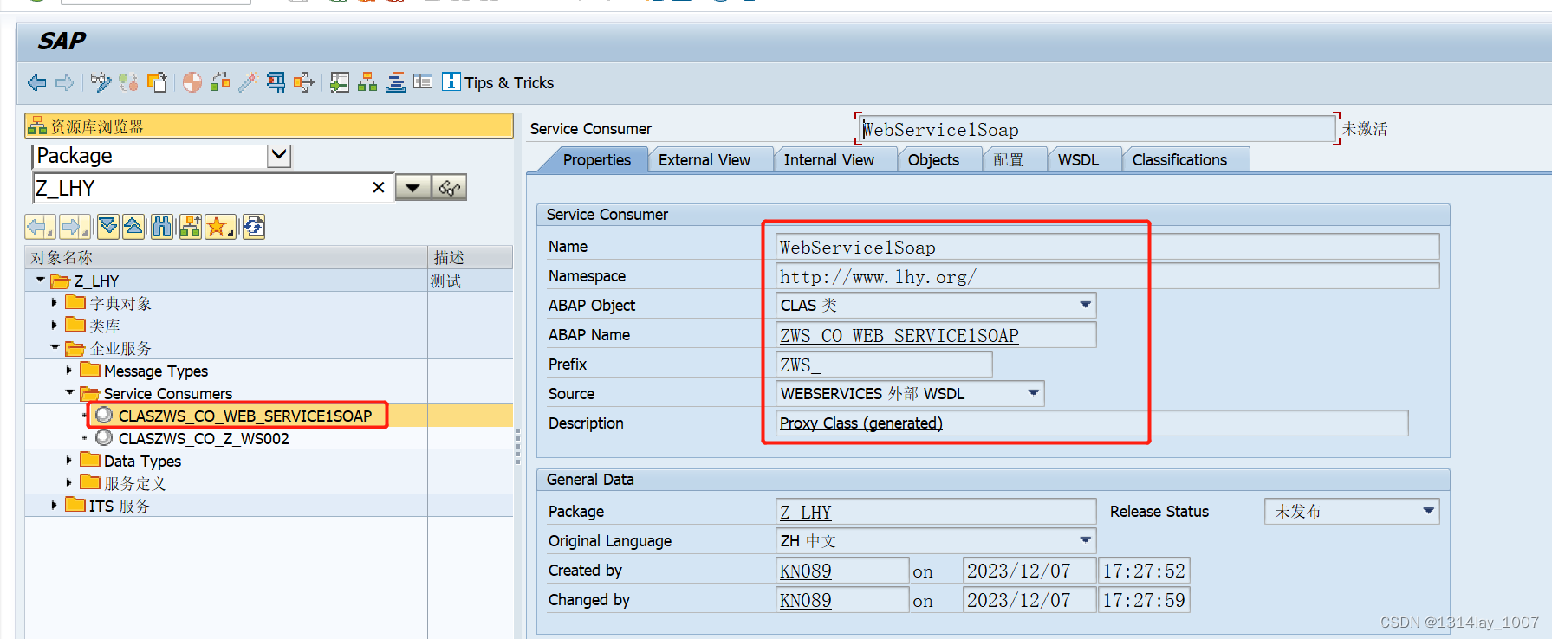This screenshot has width=1552, height=639.
Task: Click the superior object list hierarchy icon
Action: click(x=191, y=227)
